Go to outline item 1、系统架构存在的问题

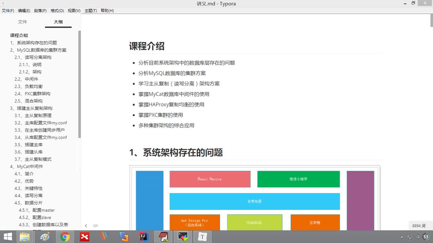[x=33, y=43]
